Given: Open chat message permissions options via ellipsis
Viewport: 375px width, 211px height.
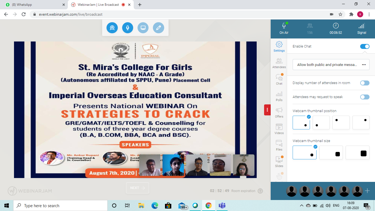Looking at the screenshot, I should coord(364,65).
